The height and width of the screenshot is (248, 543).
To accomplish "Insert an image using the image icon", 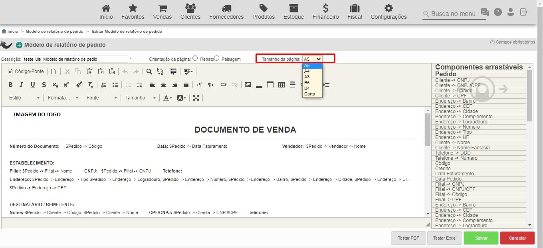I will coord(248,85).
